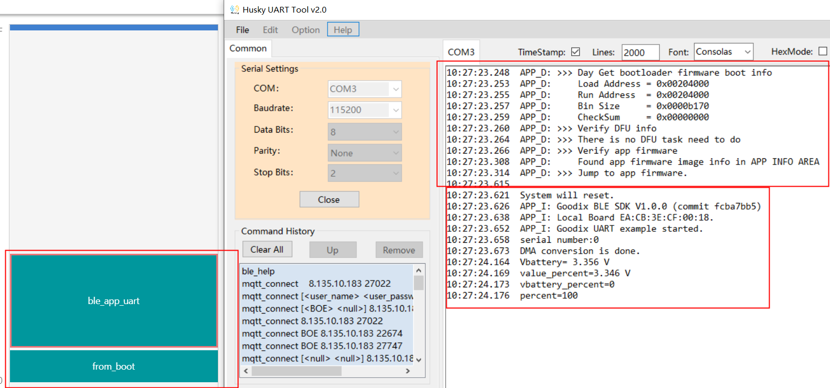Screen dimensions: 830x388
Task: Click the from_boot tile
Action: click(113, 367)
